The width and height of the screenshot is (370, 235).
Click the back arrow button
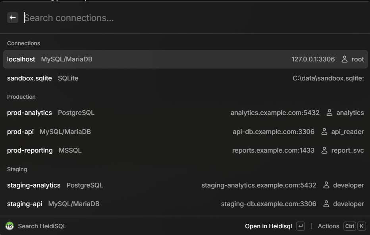click(13, 18)
